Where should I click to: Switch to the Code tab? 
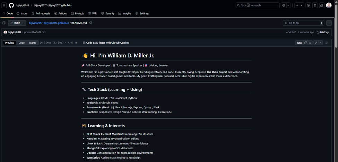(x=8, y=13)
